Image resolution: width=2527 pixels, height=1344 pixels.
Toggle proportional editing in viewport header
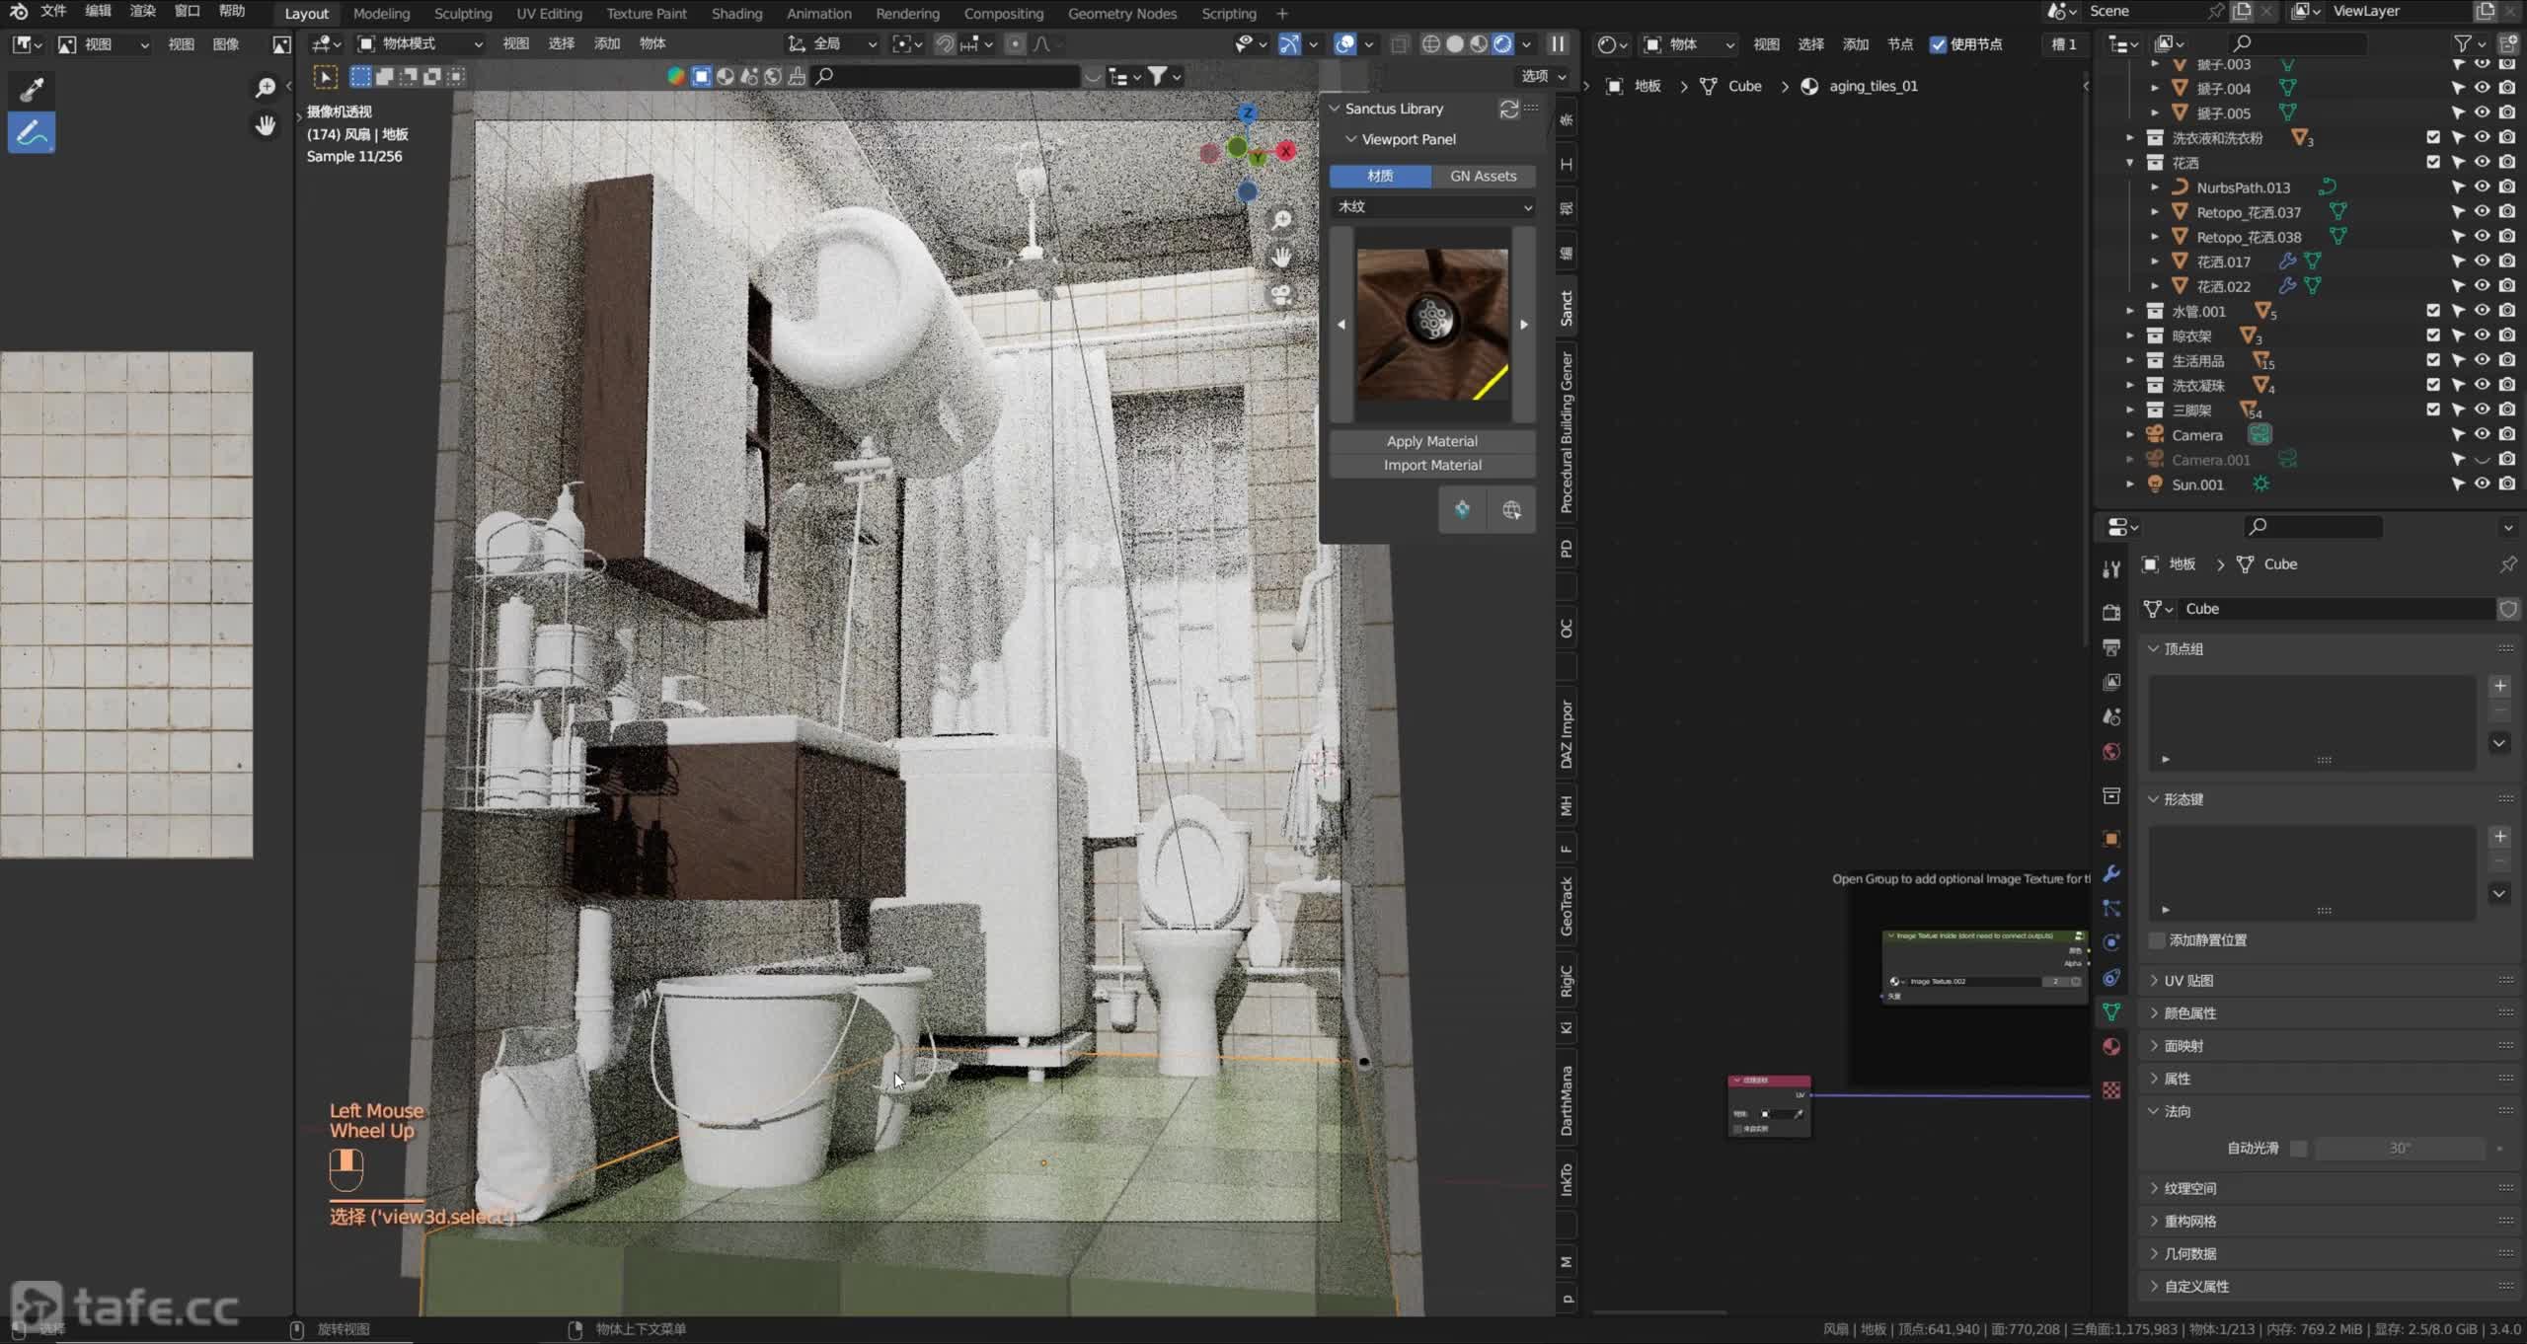click(x=1015, y=44)
